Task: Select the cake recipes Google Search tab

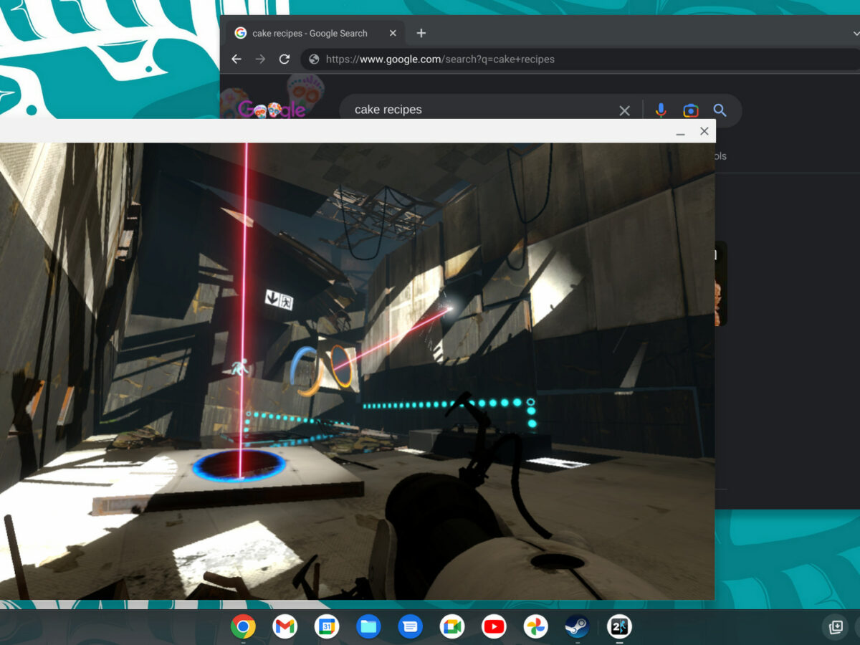Action: pyautogui.click(x=315, y=33)
